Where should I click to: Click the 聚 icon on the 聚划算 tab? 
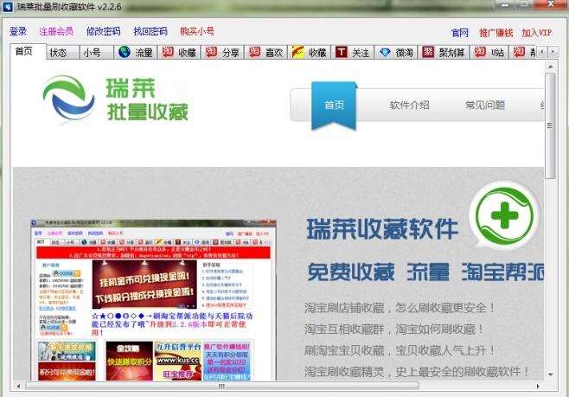(x=428, y=52)
